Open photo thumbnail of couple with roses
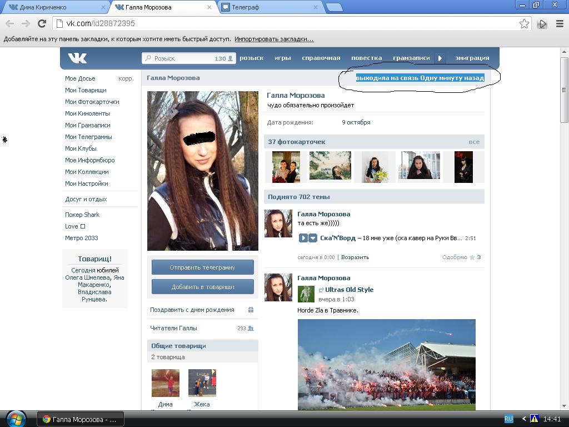 [x=286, y=167]
